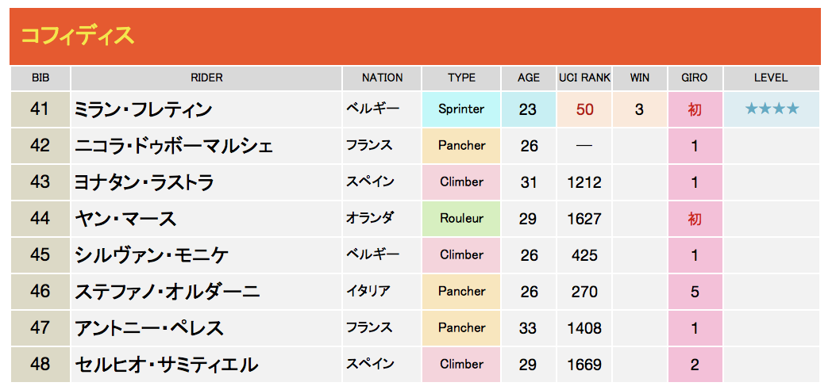The width and height of the screenshot is (832, 390).
Task: Click rider name セルヒオ・サミティエル
Action: [167, 365]
